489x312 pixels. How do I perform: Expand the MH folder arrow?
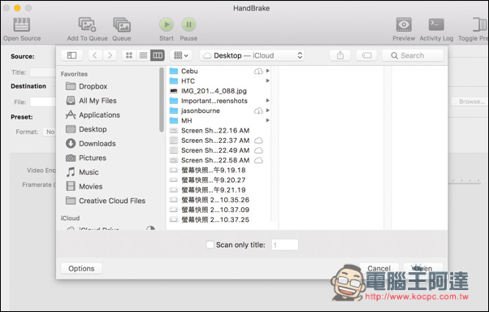[x=267, y=120]
